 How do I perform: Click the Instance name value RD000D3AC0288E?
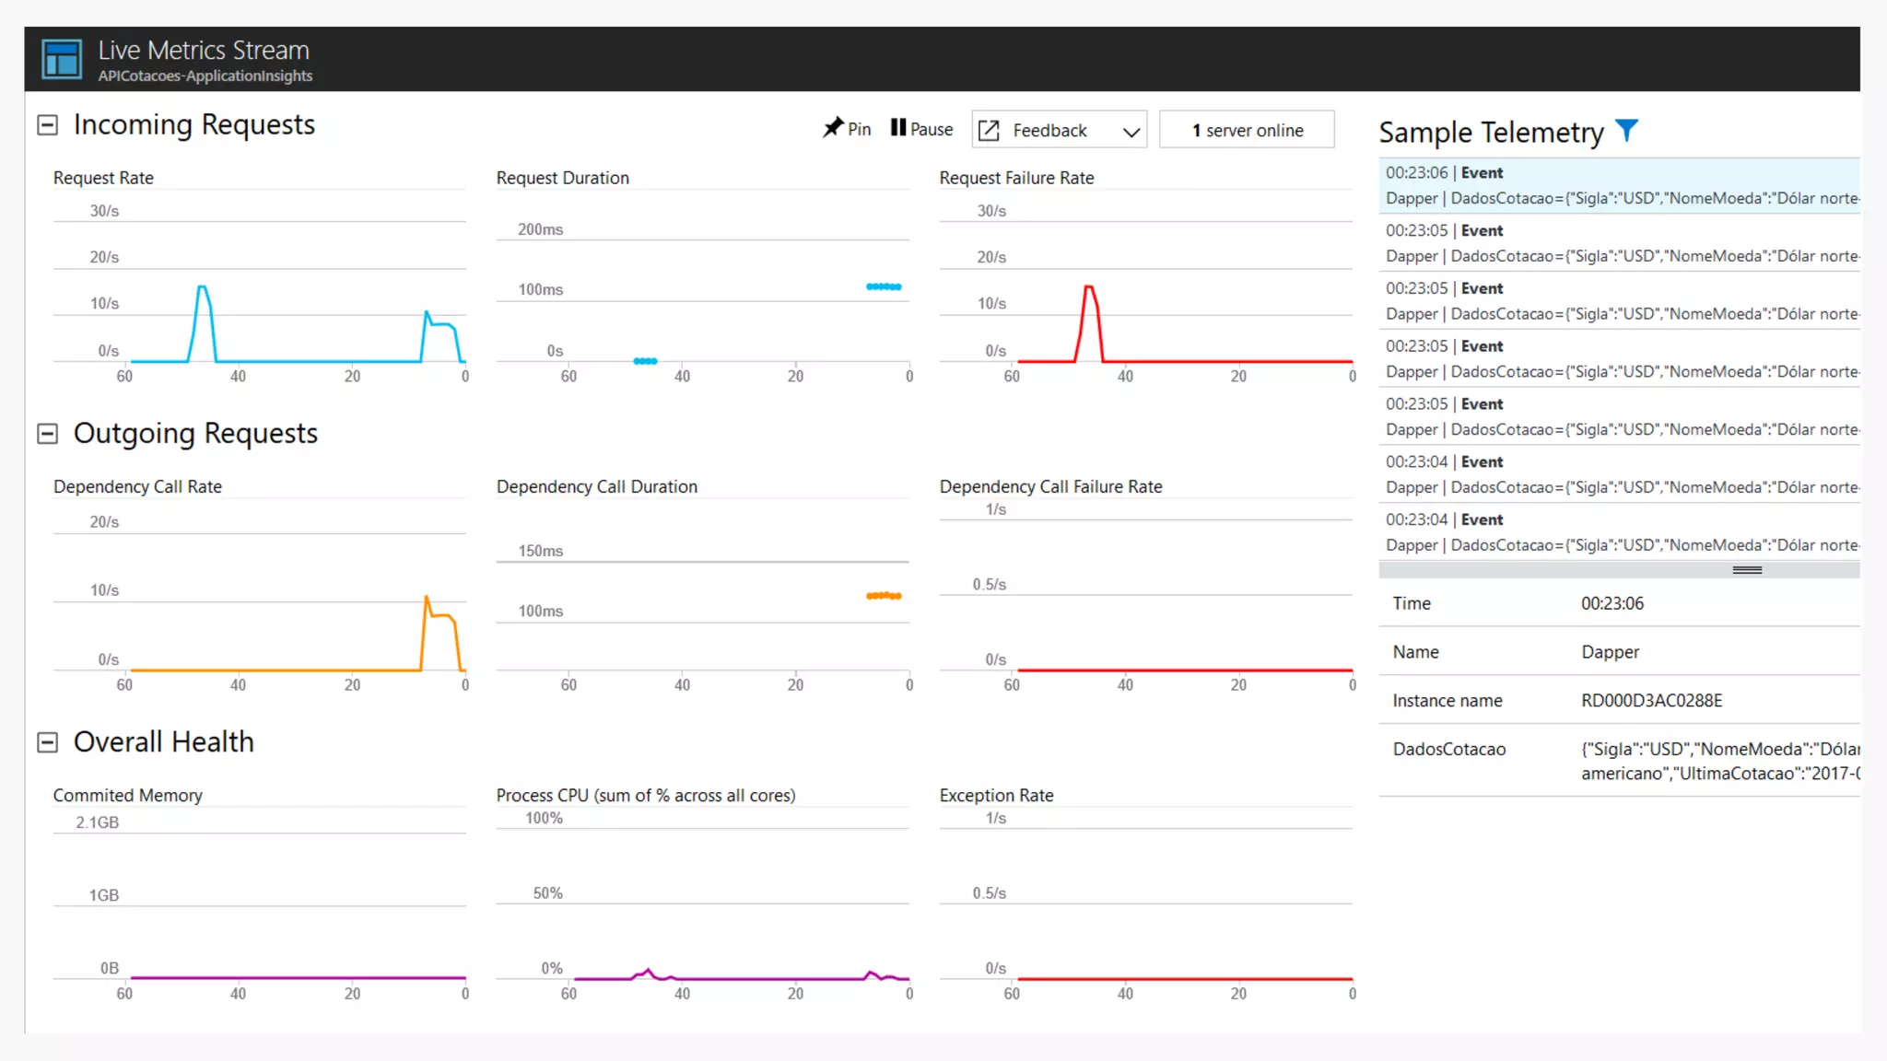pyautogui.click(x=1651, y=701)
